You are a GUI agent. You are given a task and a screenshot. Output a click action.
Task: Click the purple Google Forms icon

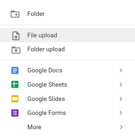pos(15,113)
